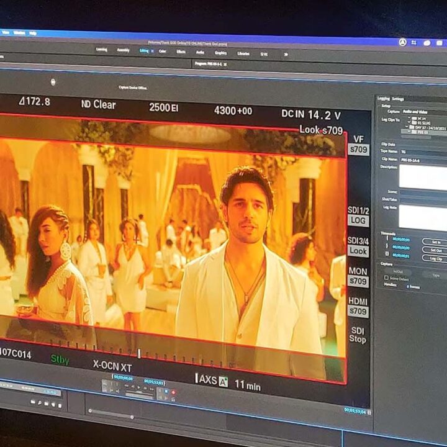Click the cloud icon in the title bar

pyautogui.click(x=427, y=43)
